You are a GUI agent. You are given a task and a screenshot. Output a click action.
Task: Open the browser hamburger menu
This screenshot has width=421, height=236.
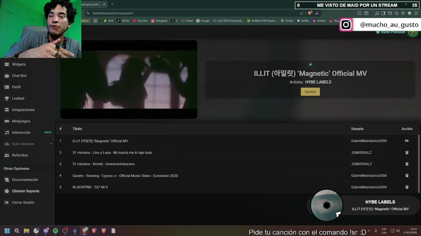[416, 13]
